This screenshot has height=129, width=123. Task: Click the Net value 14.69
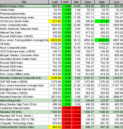point(76,6)
